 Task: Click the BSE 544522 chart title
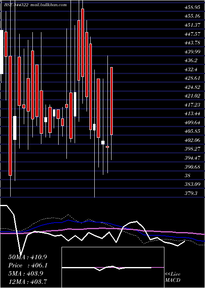pos(16,5)
